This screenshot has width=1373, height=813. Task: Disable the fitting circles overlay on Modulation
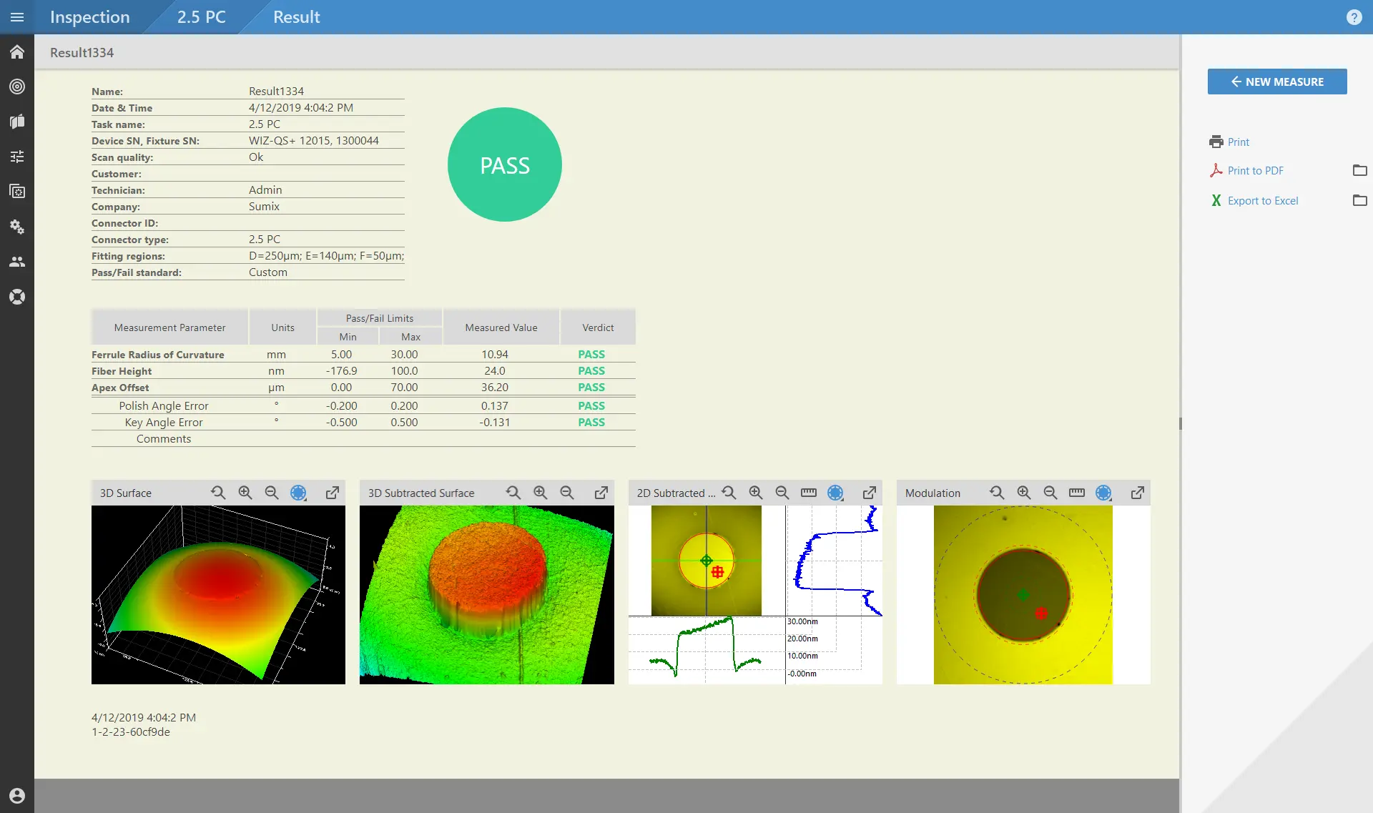(x=1103, y=493)
